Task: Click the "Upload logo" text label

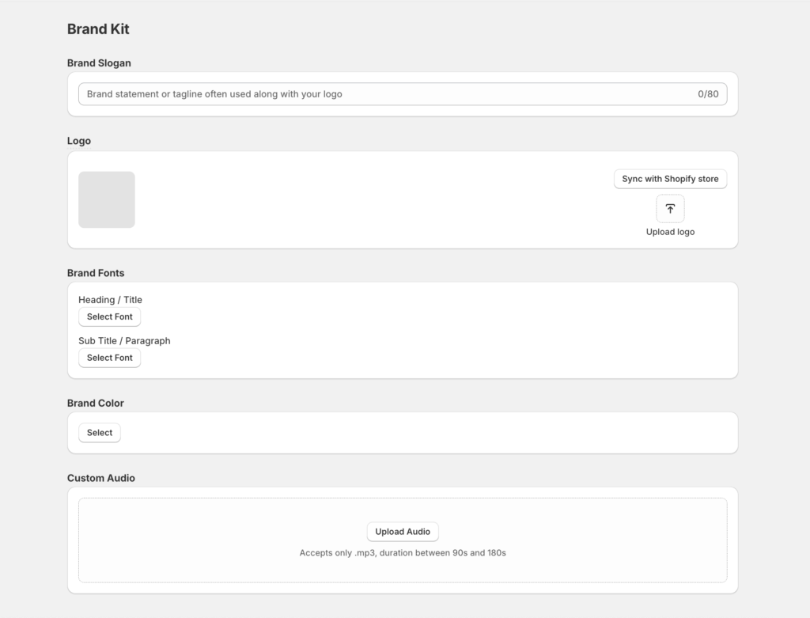Action: coord(670,232)
